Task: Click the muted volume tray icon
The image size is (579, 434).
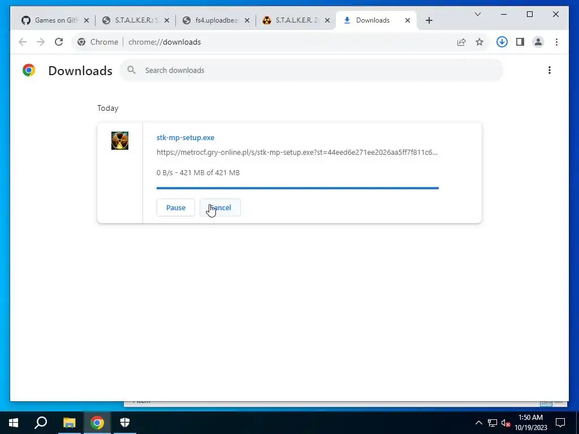Action: 505,423
